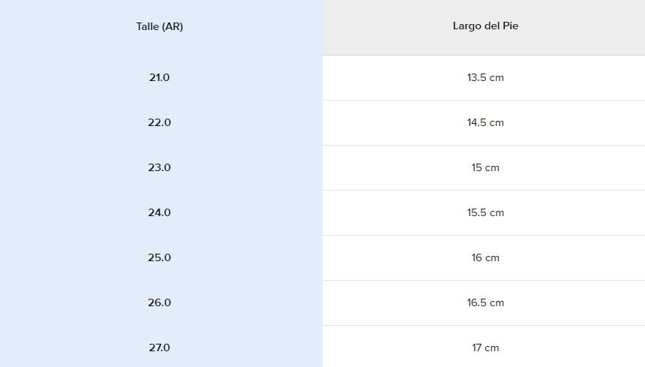Click the 15.5 cm foot length cell

click(485, 212)
